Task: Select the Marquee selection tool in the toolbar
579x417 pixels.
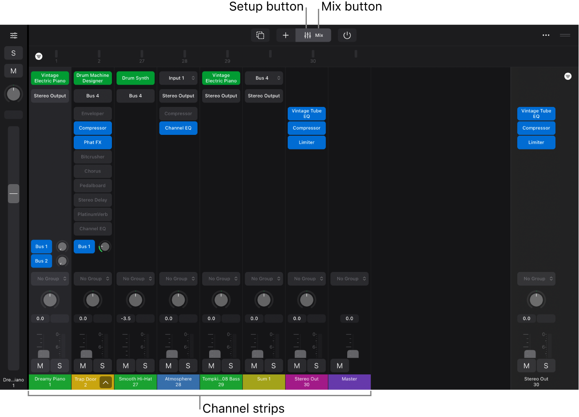Action: (x=260, y=35)
